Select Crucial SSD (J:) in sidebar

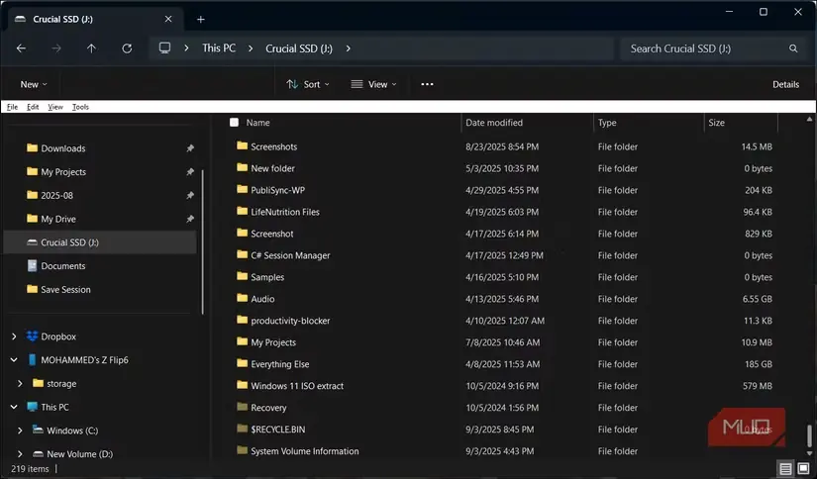[100, 242]
